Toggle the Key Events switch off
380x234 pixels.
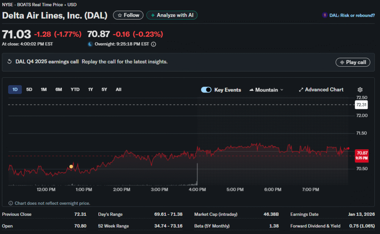point(206,90)
